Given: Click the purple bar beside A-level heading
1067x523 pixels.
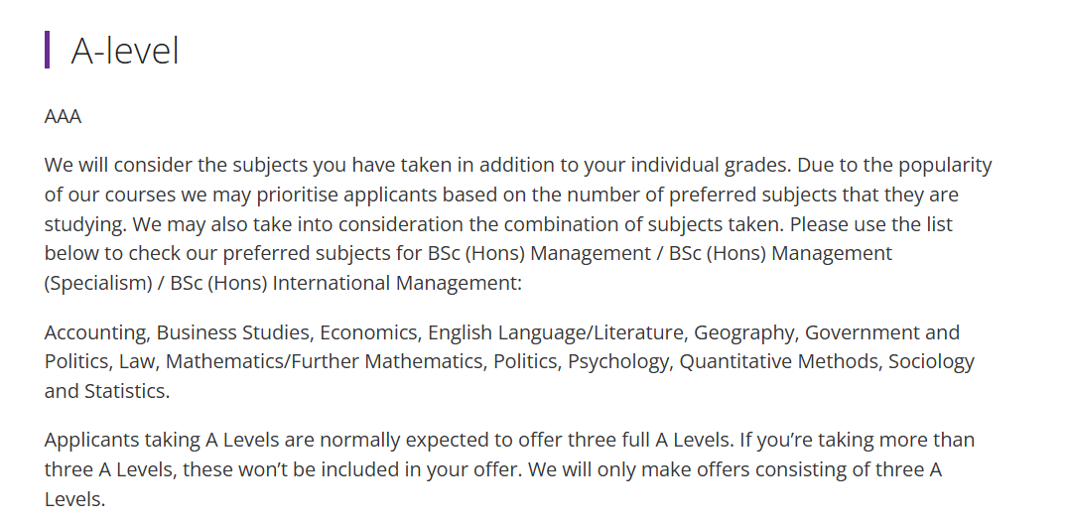Looking at the screenshot, I should pos(47,50).
